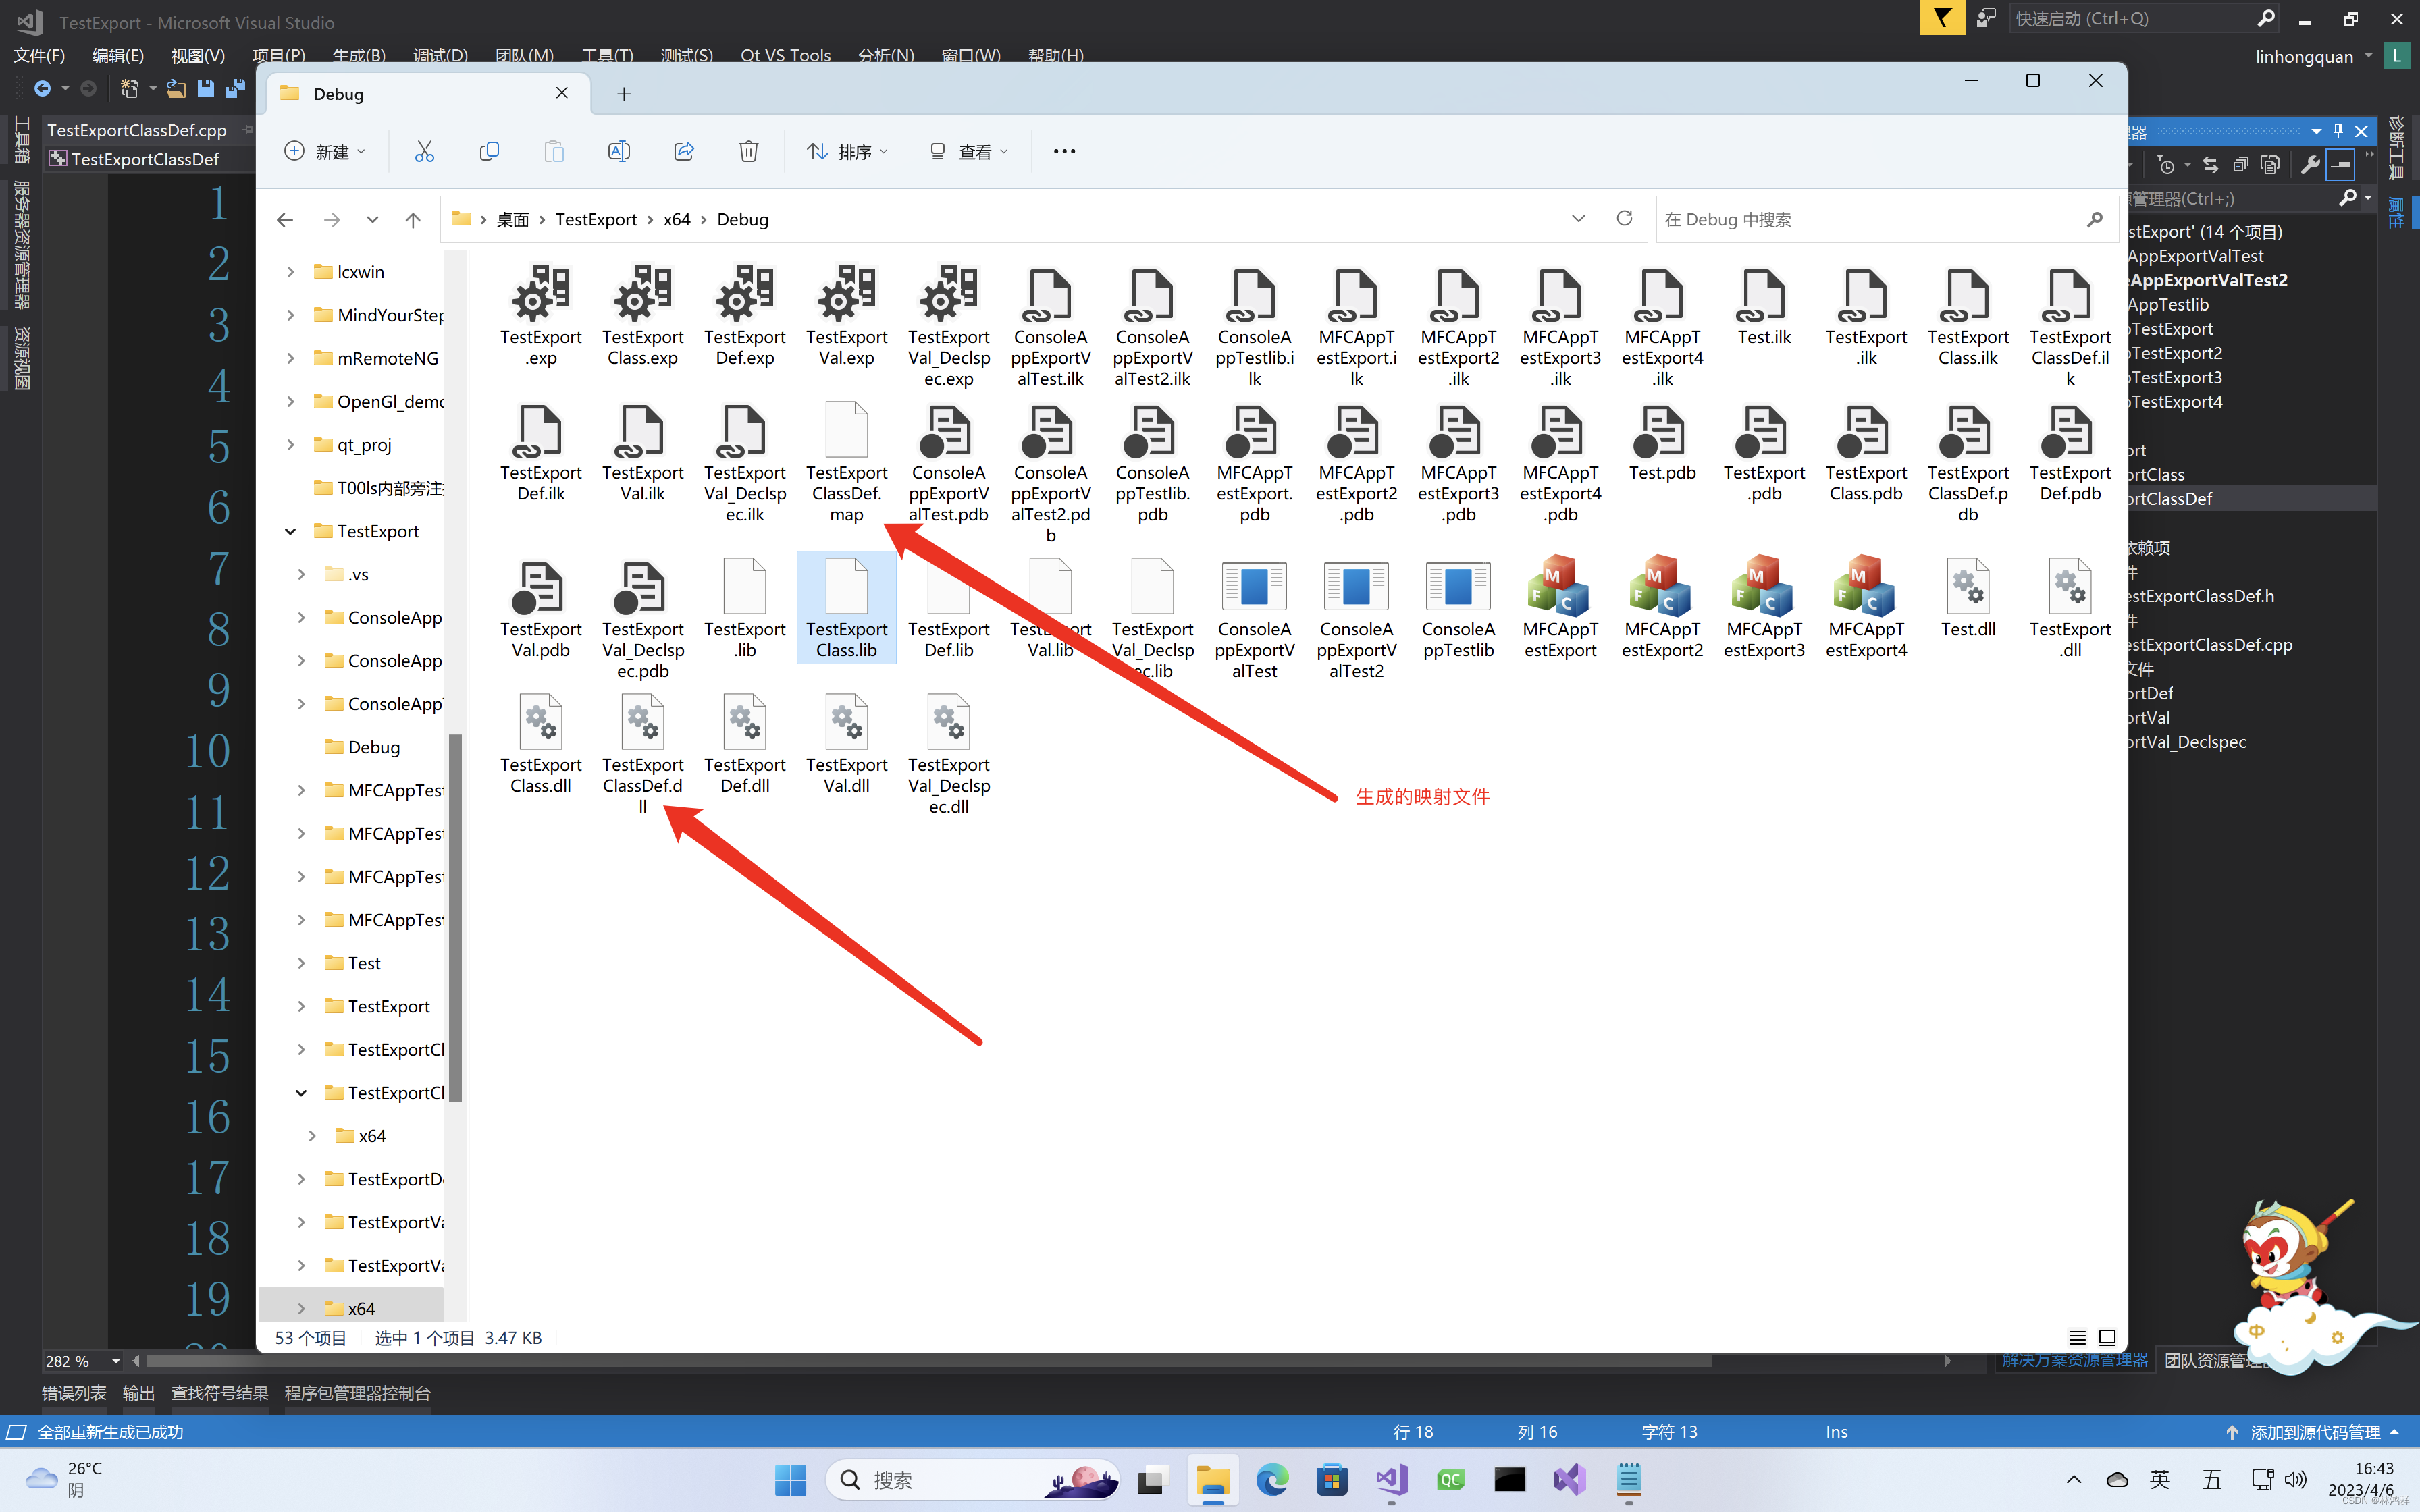The width and height of the screenshot is (2420, 1512).
Task: Click the Copy icon in Explorer toolbar
Action: [489, 151]
